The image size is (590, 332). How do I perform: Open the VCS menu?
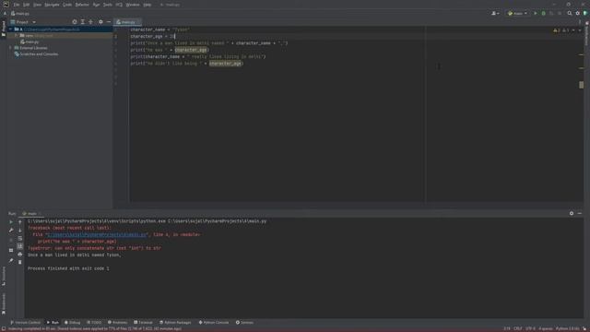tap(119, 5)
